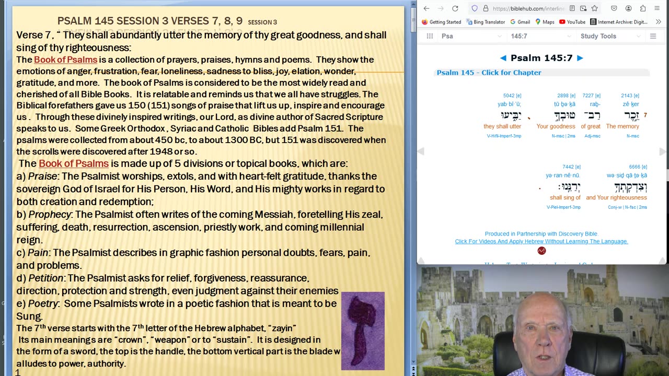The width and height of the screenshot is (669, 376).
Task: Show more bookmarks with the chevron
Action: (x=659, y=22)
